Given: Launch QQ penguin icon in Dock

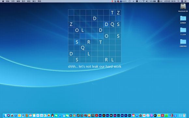Looking at the screenshot, I should tap(52, 116).
